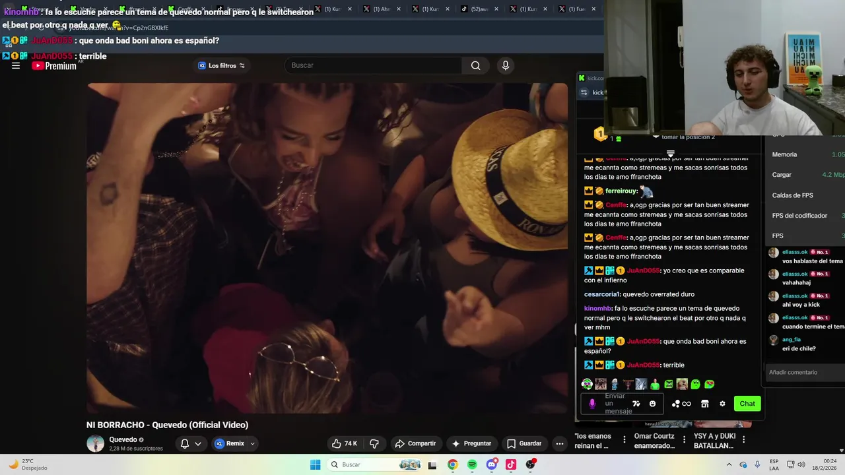Open options for Omar Courtz enamorado video
The image size is (845, 475).
pos(684,439)
